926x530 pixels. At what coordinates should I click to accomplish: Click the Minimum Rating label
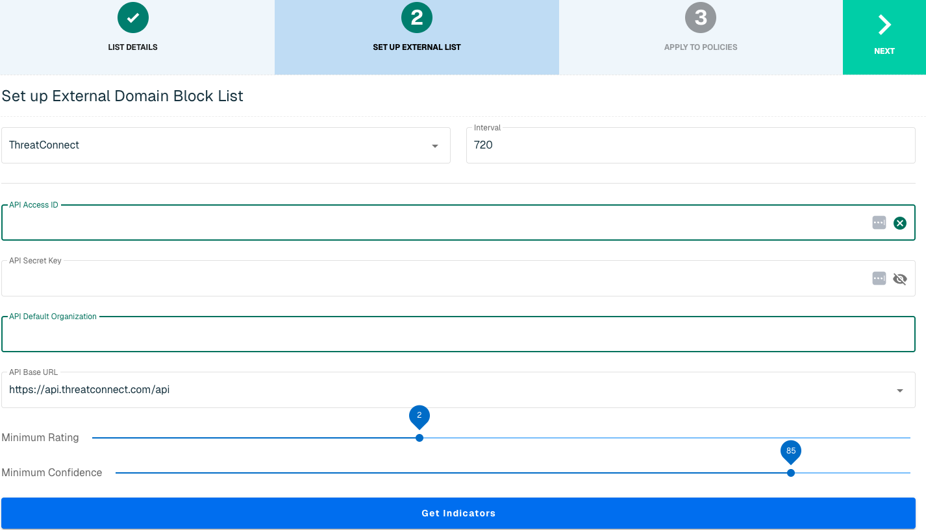(40, 438)
